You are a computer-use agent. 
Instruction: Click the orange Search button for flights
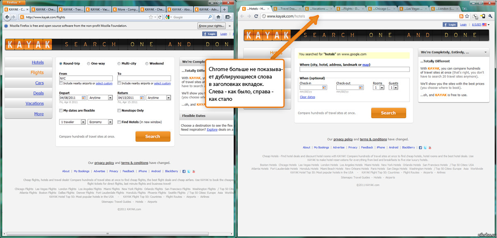point(152,136)
